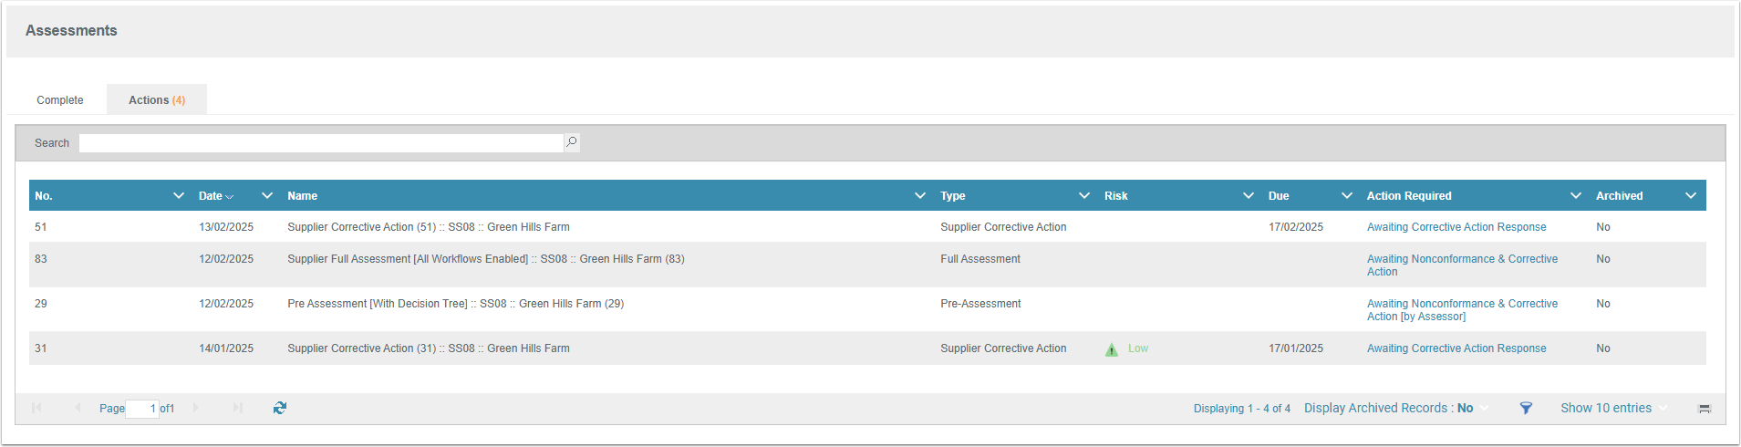Expand the Name column menu

click(920, 195)
